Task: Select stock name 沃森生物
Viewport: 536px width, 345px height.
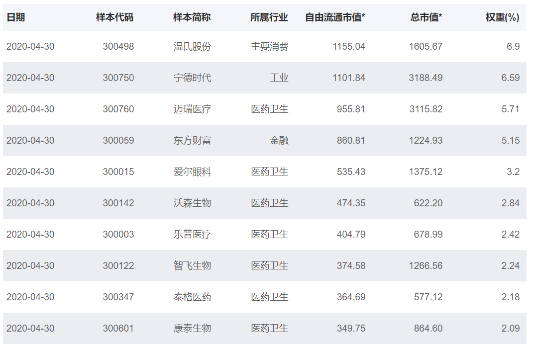Action: click(192, 203)
